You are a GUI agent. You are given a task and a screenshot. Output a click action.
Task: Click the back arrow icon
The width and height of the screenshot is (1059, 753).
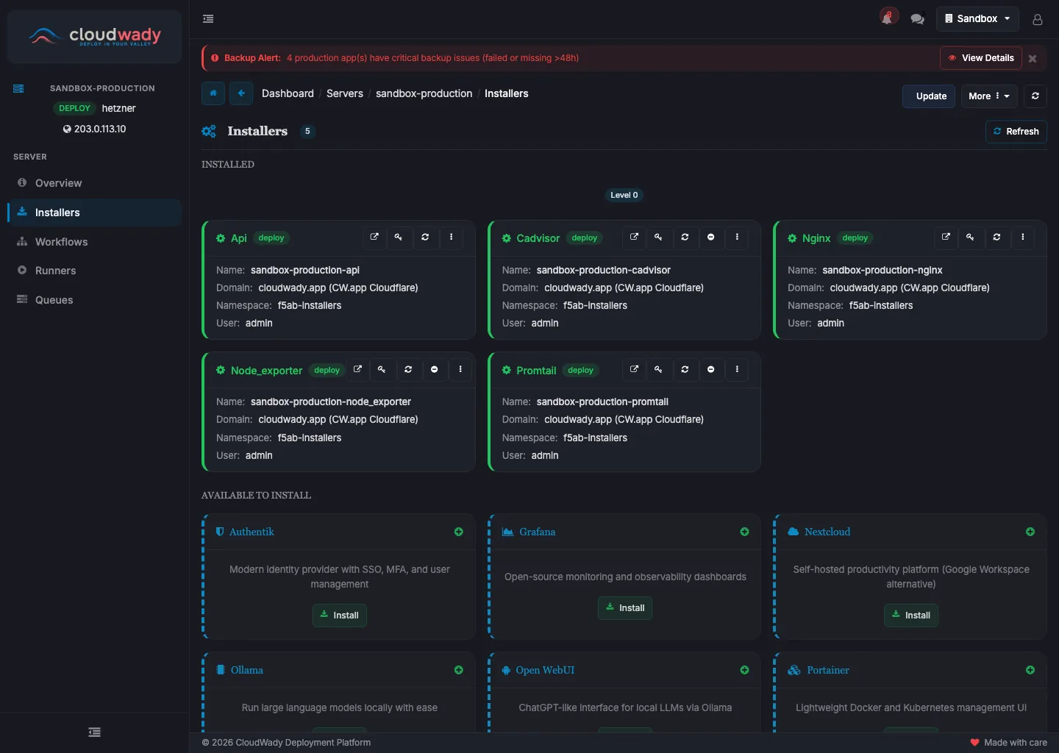coord(241,93)
